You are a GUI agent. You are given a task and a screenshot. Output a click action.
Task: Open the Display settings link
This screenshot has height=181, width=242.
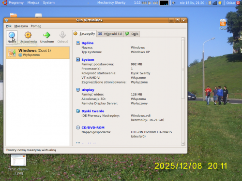(88, 90)
